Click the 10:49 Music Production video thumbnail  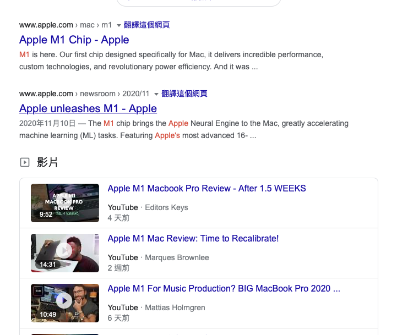pyautogui.click(x=65, y=303)
